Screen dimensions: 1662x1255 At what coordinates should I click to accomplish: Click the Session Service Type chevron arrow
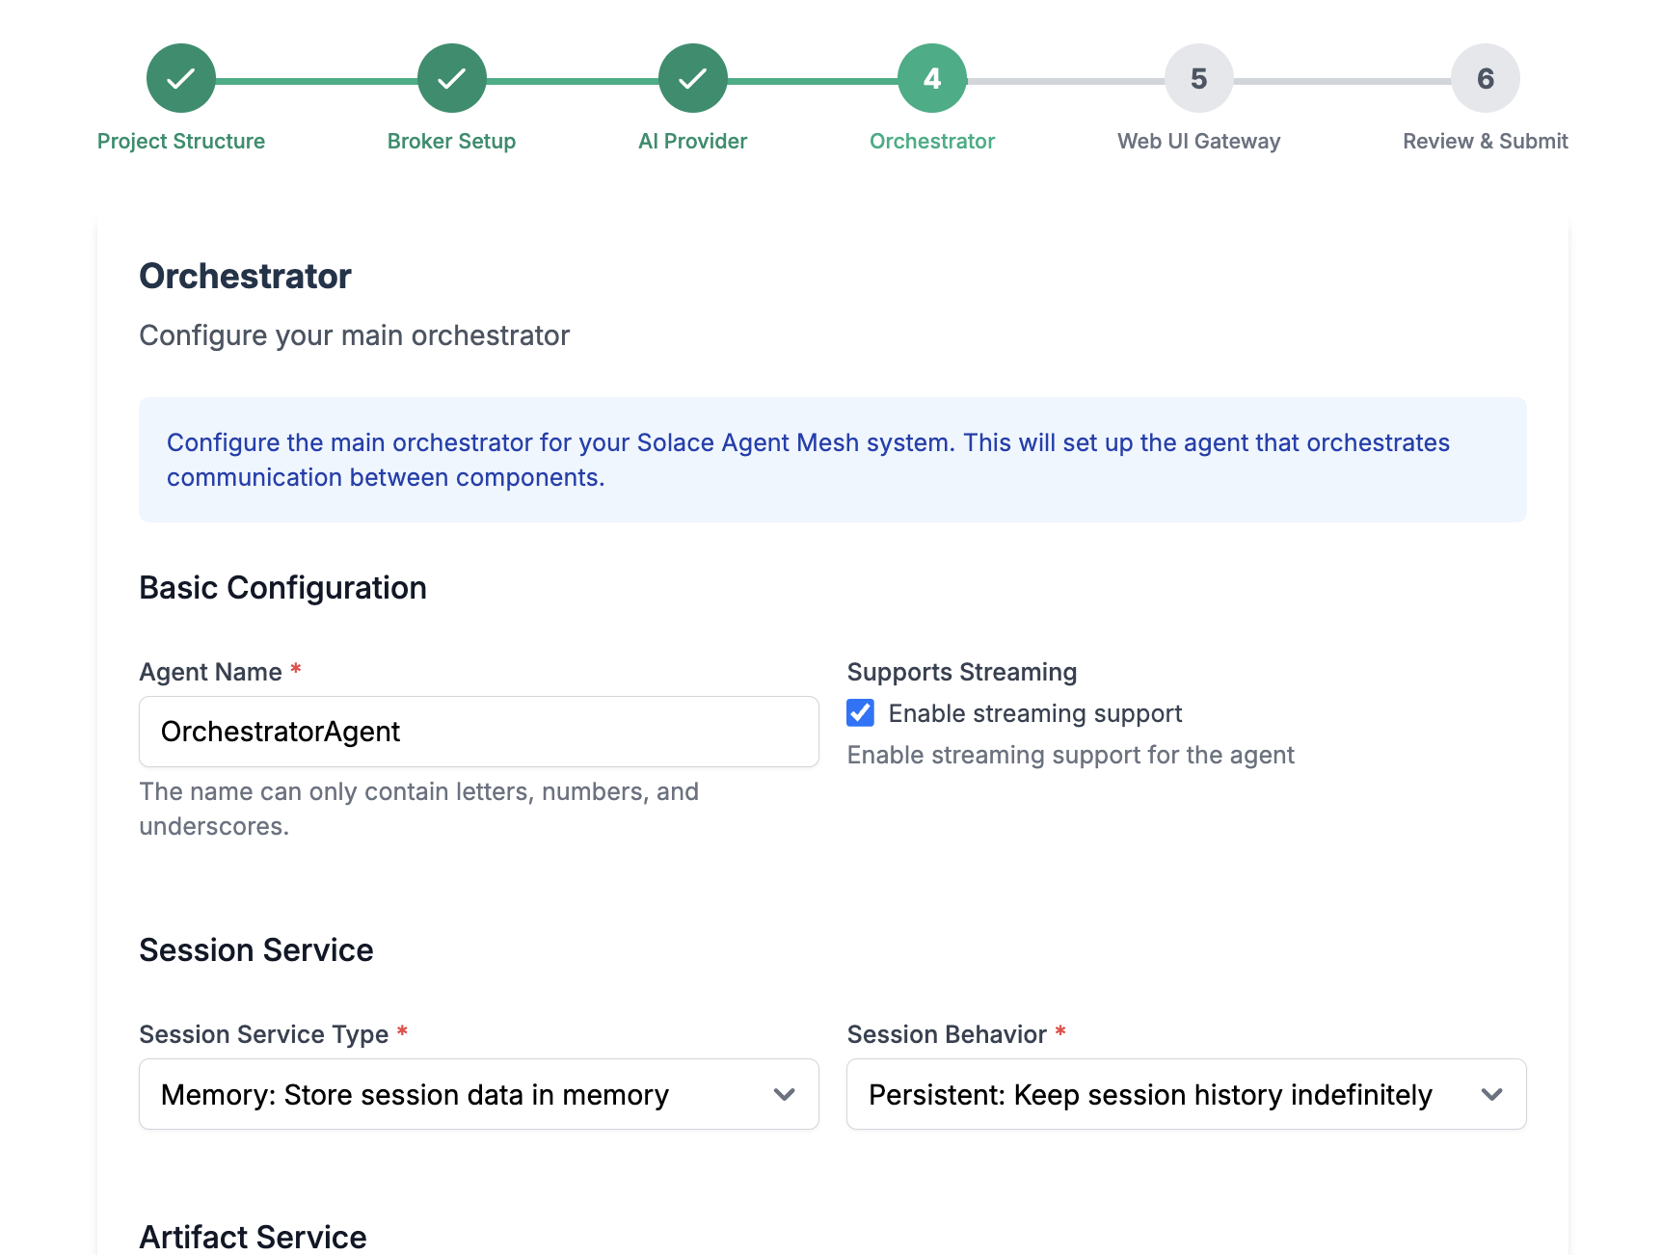pos(784,1094)
